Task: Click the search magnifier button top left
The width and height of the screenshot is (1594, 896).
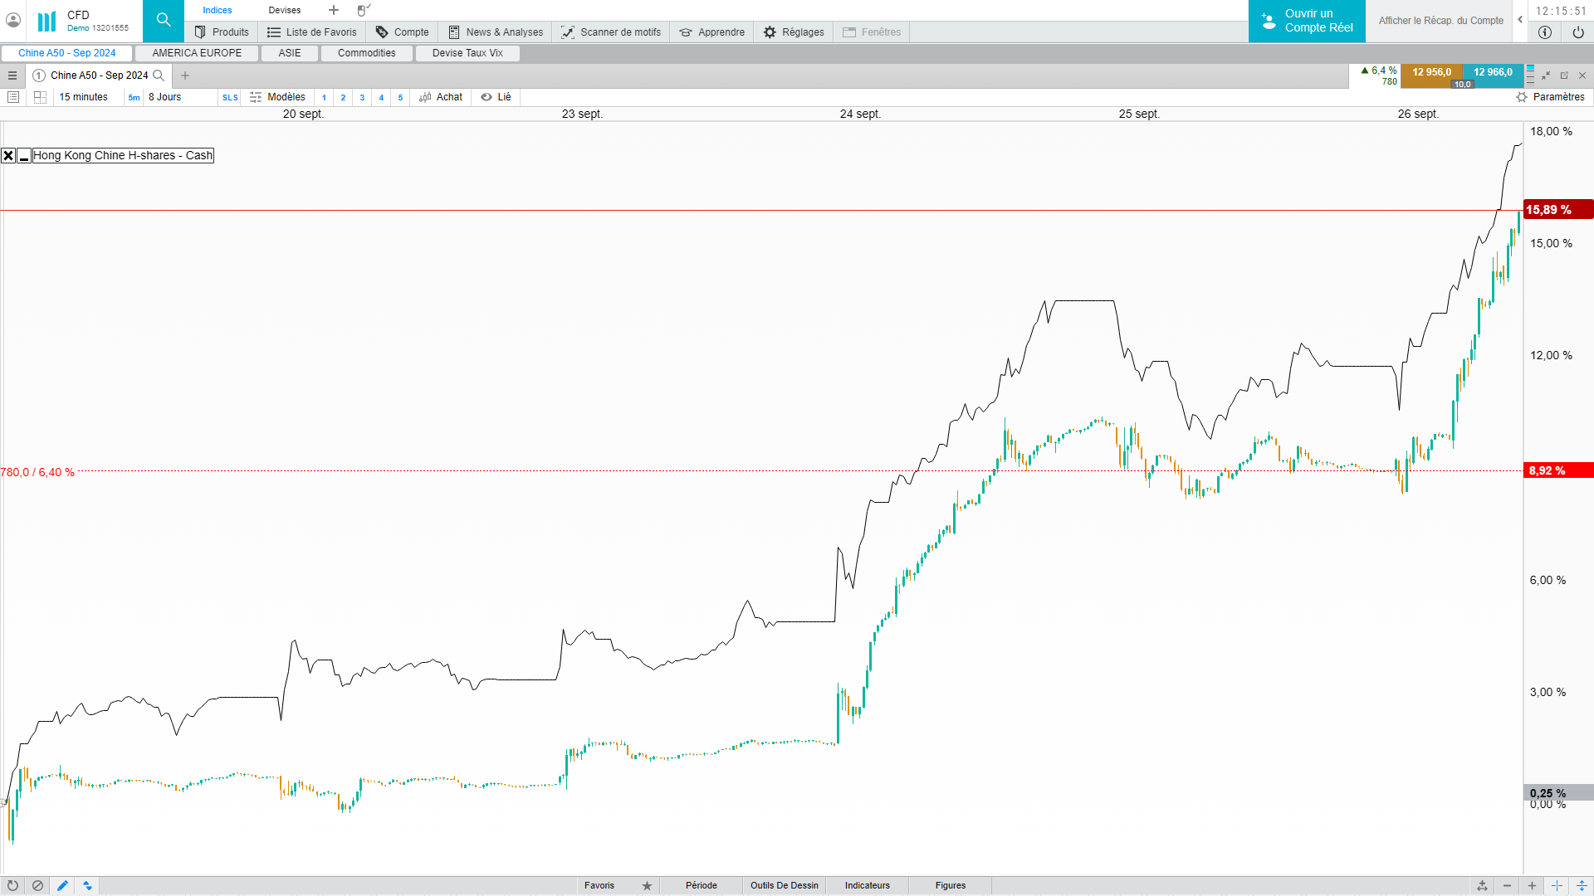Action: 163,20
